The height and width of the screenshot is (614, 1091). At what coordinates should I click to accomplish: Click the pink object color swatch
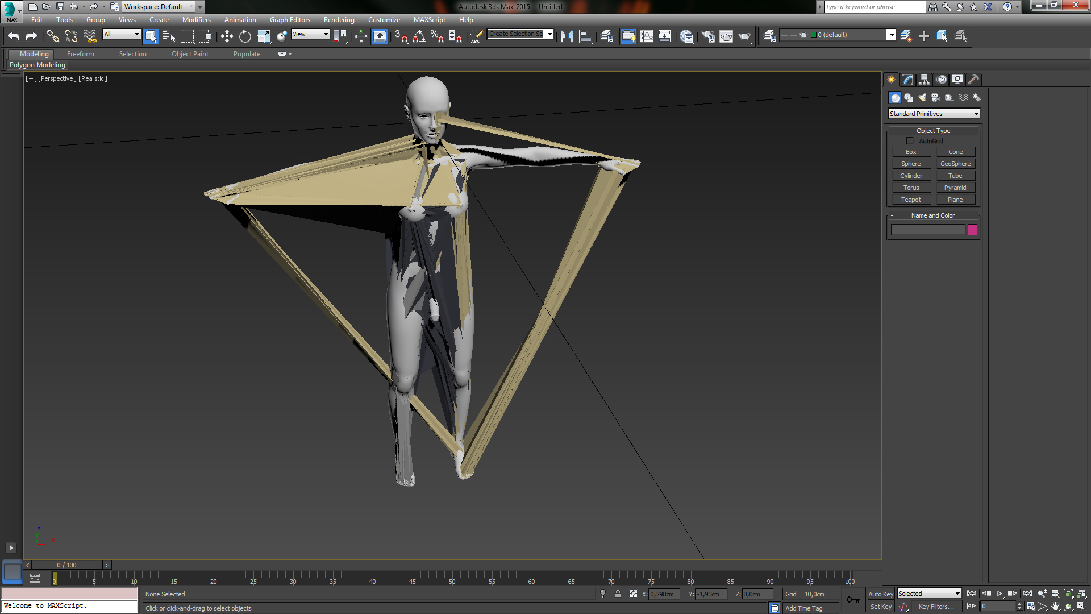(972, 230)
